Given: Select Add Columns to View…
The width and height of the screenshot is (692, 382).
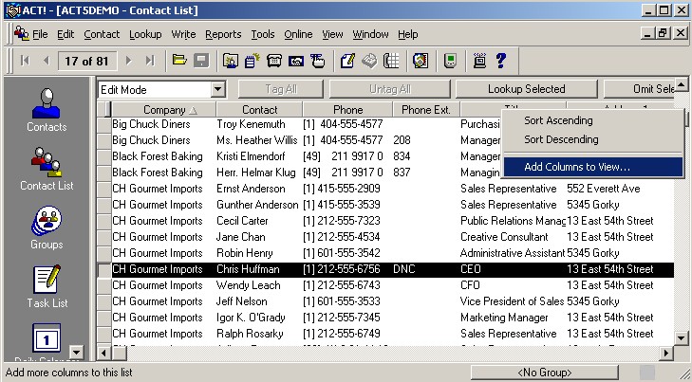Looking at the screenshot, I should [592, 167].
